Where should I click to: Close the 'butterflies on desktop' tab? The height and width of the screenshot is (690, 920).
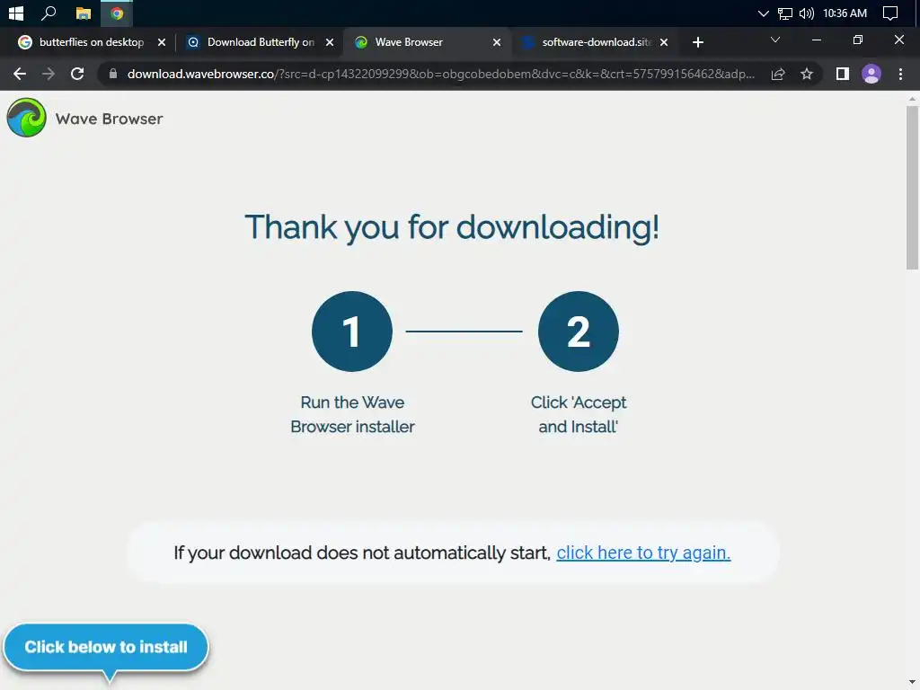point(162,42)
